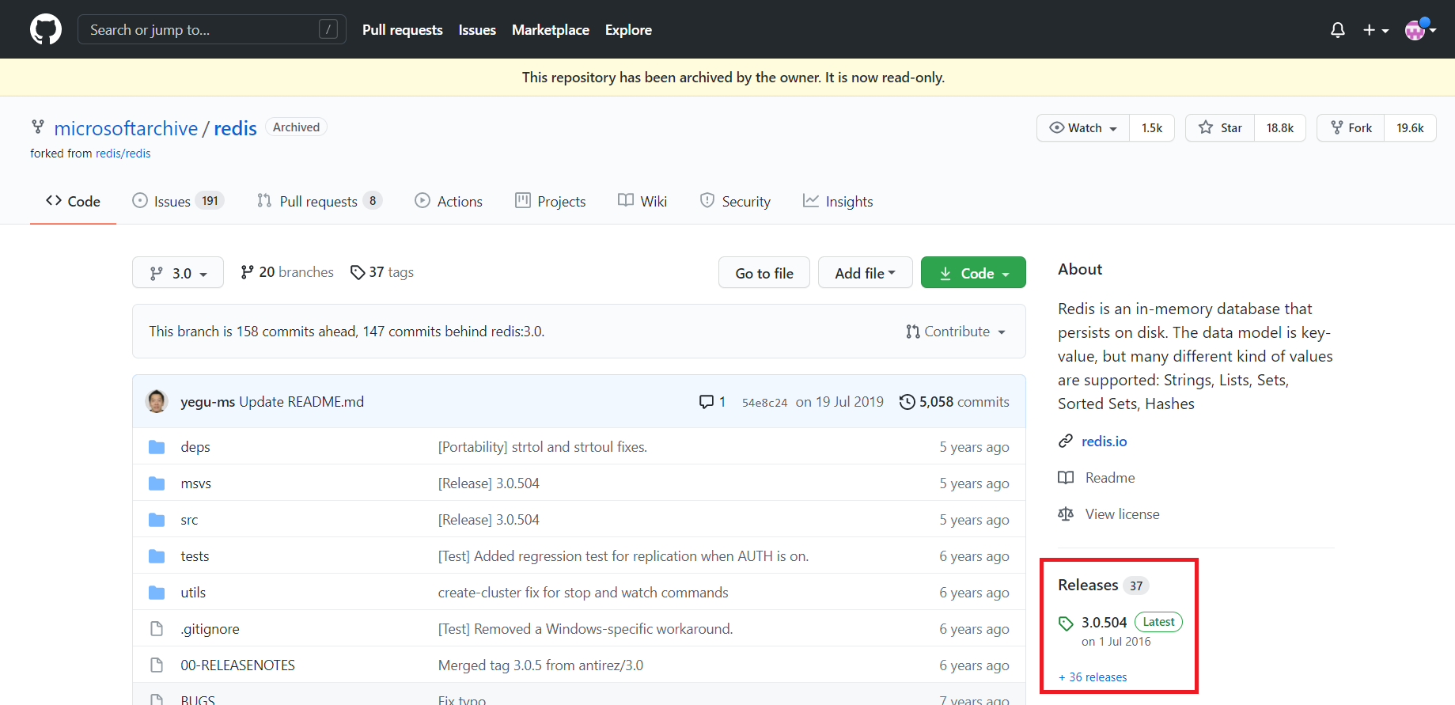Open the user avatar menu
Viewport: 1455px width, 705px height.
pos(1420,29)
